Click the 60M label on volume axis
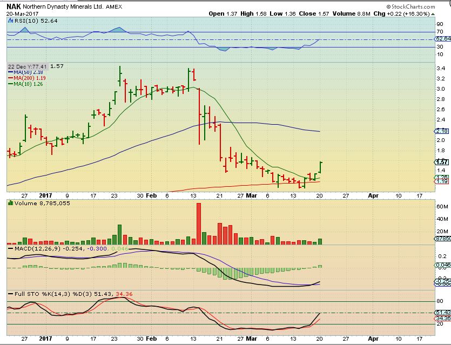451x345 pixels. click(442, 206)
